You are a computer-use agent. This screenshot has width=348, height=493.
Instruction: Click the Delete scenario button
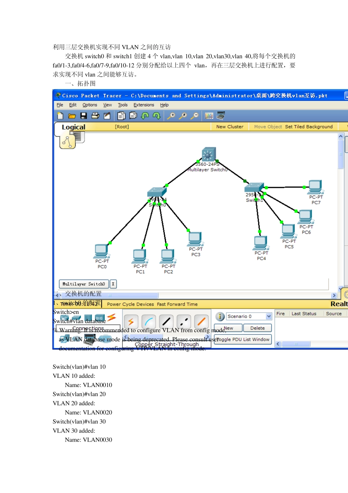(257, 328)
